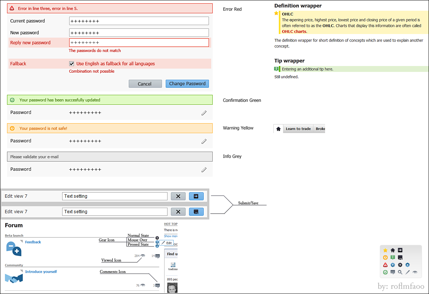The height and width of the screenshot is (294, 429).
Task: Click the black floppy disk in the icon palette
Action: tap(400, 257)
